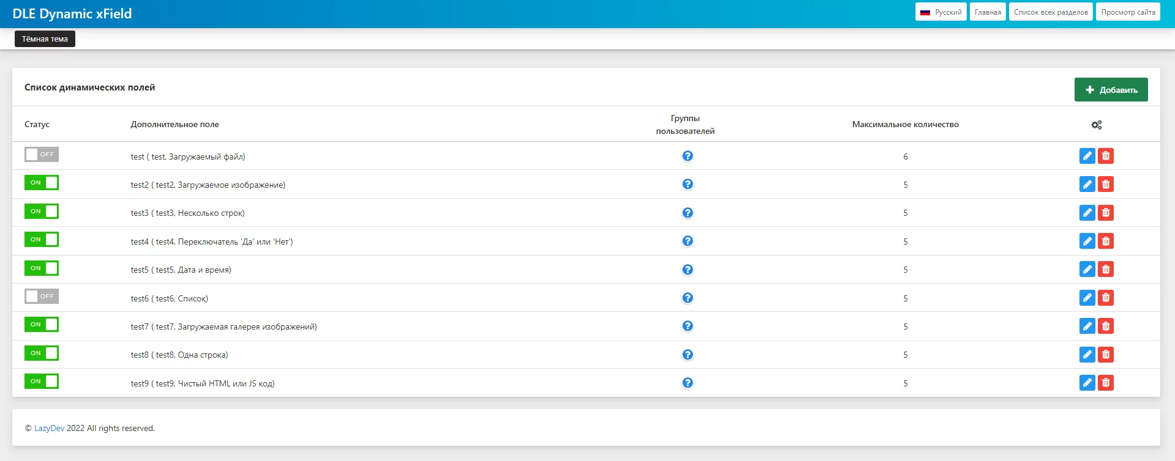
Task: Click the pencil icon for test5 date field
Action: click(1087, 270)
